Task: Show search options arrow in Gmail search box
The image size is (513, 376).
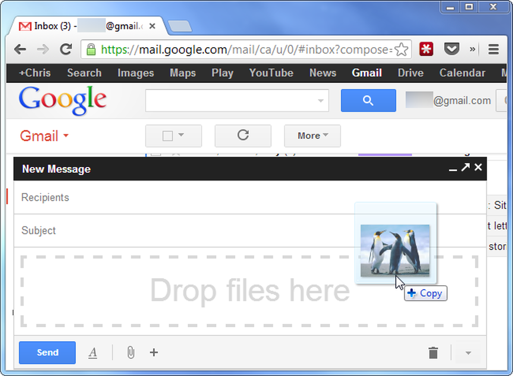Action: [x=321, y=101]
